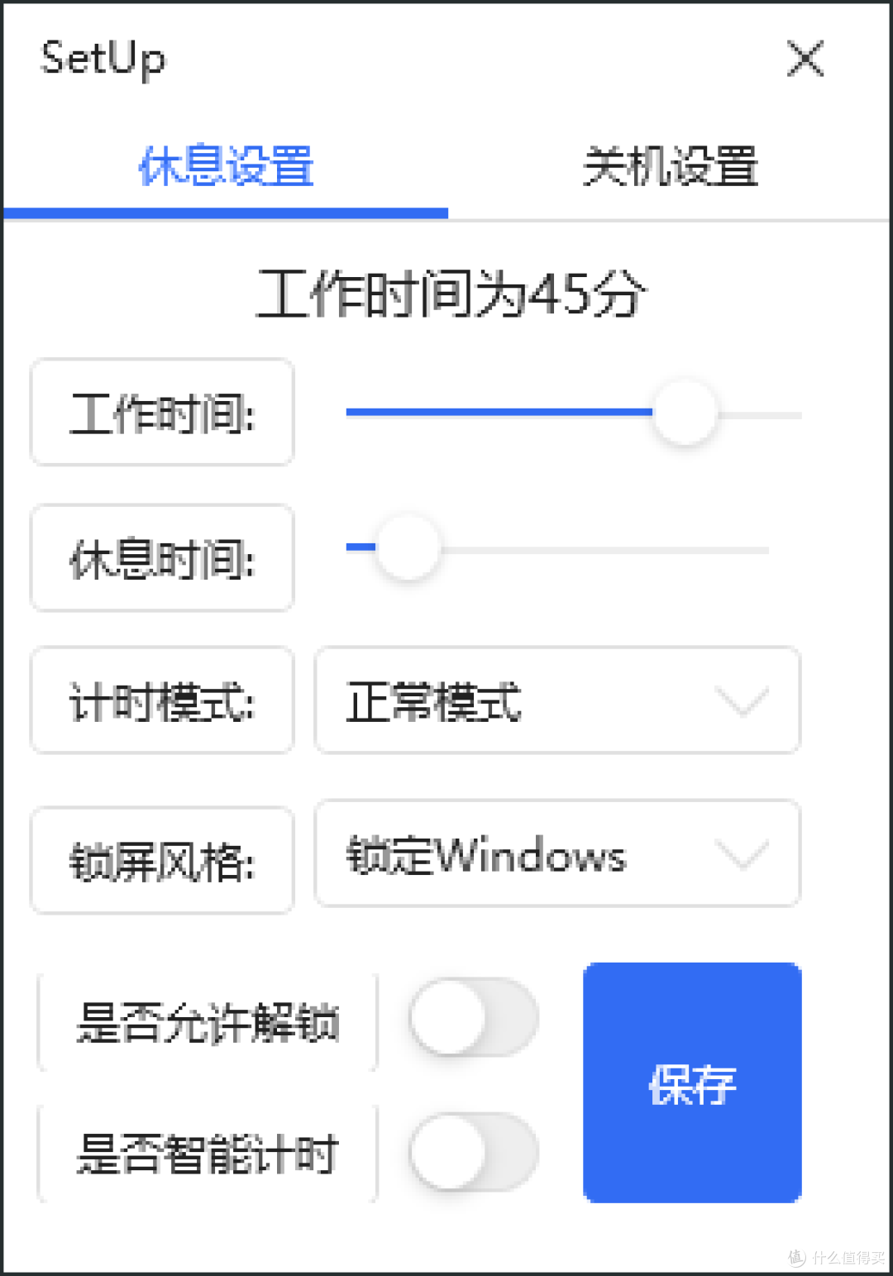The image size is (893, 1276).
Task: Click the 休息时间: label box
Action: point(162,558)
